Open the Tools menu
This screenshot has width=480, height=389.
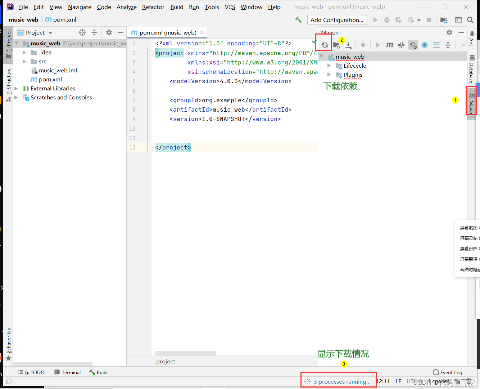point(212,7)
